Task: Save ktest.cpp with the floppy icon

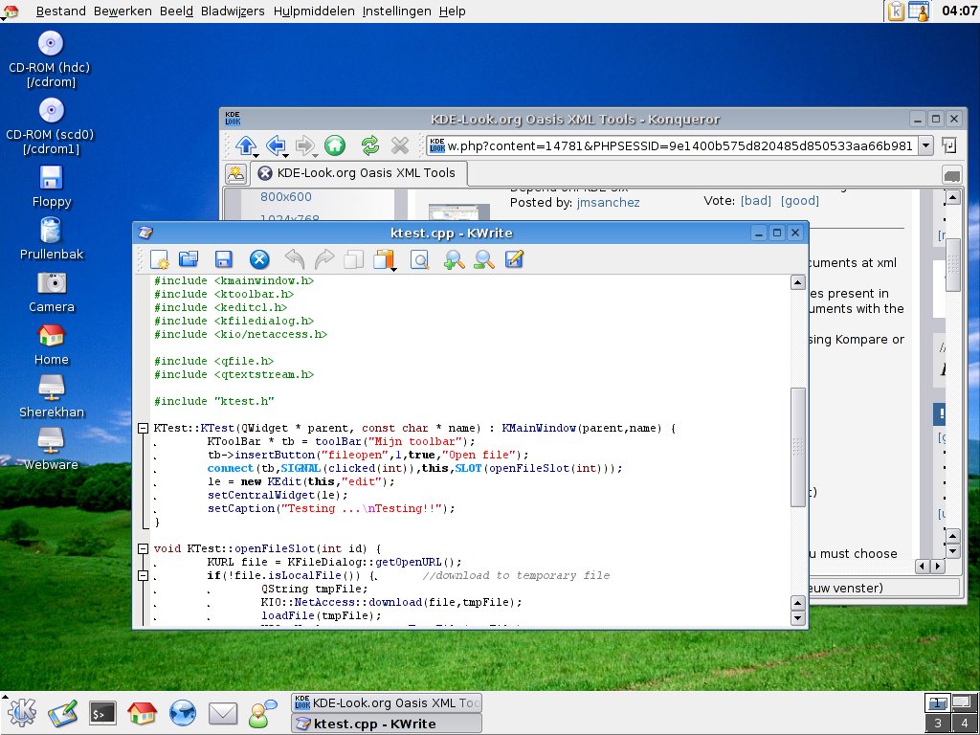Action: pyautogui.click(x=223, y=259)
